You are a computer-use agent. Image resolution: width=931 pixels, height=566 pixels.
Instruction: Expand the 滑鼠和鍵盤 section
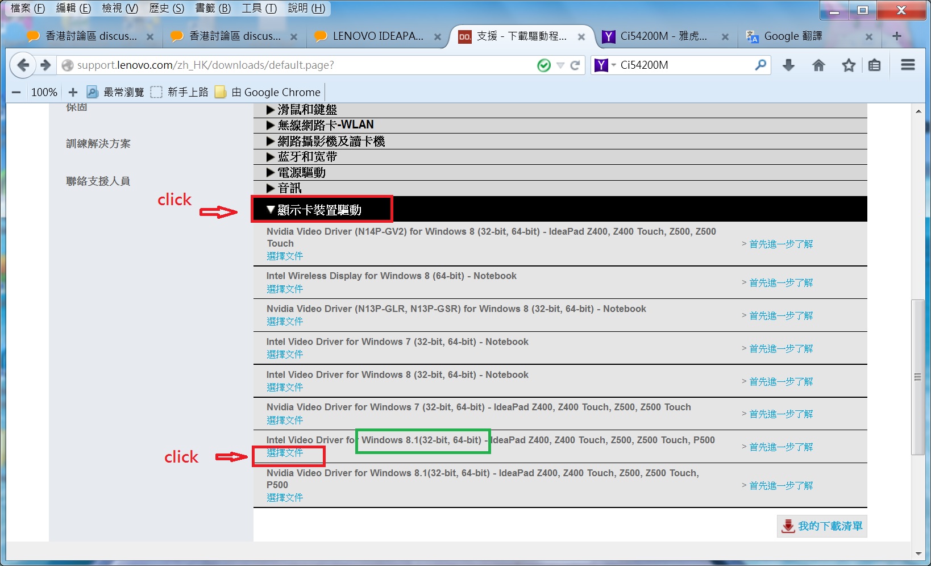click(x=560, y=110)
